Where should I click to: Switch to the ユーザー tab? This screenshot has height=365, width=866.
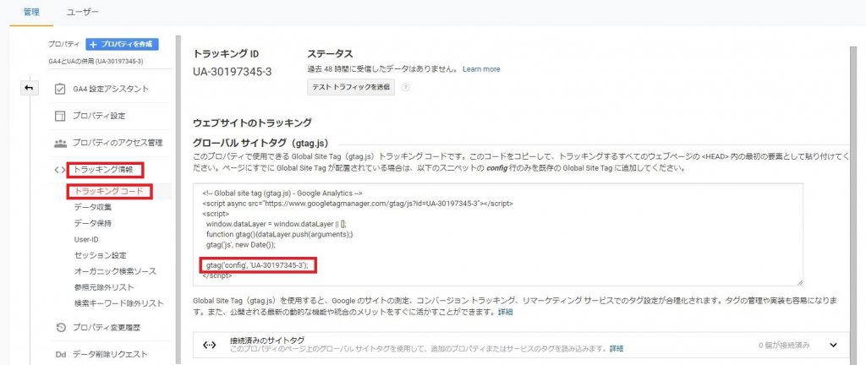tap(83, 12)
